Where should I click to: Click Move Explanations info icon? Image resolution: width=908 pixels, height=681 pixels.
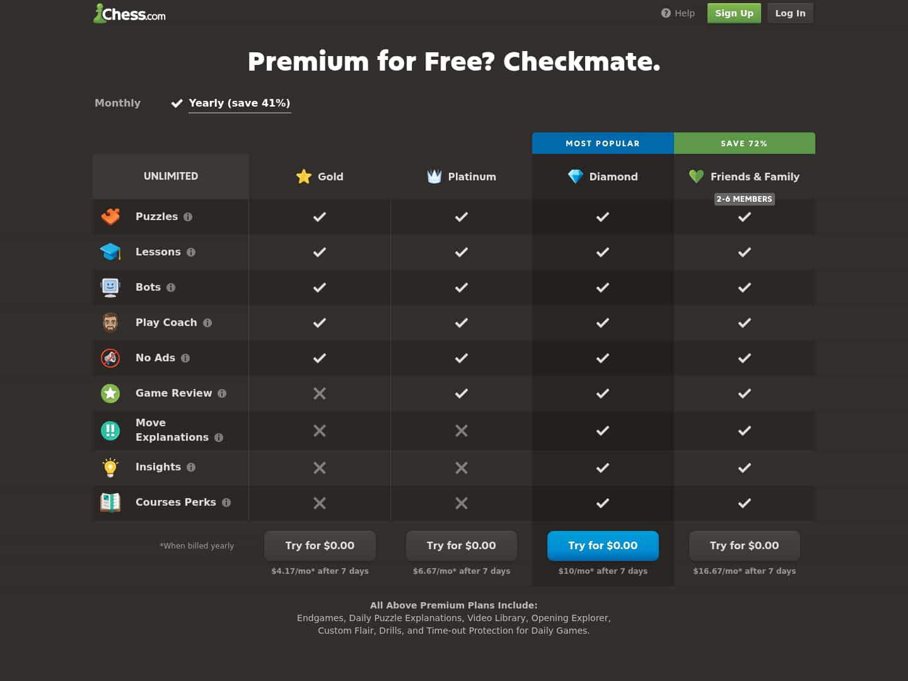[x=219, y=438]
